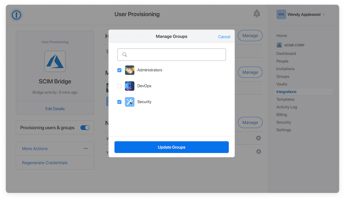Click the DevOps group avatar icon

pyautogui.click(x=130, y=86)
